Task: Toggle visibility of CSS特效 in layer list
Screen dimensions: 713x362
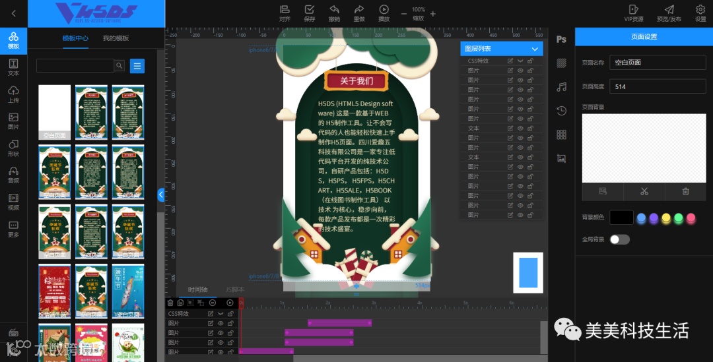Action: click(520, 61)
